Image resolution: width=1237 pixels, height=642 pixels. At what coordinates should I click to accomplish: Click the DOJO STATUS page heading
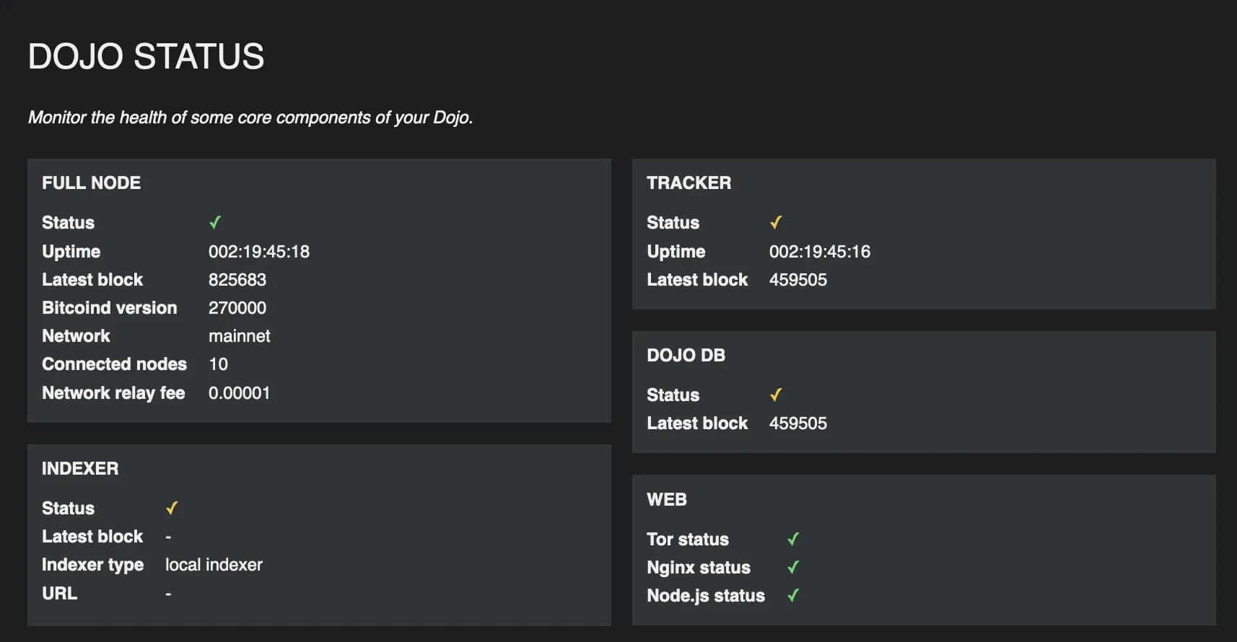click(146, 57)
